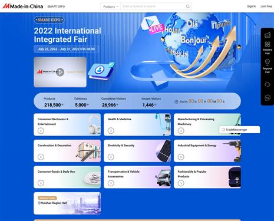Expand the Products search category dropdown
This screenshot has height=221, width=274.
(x=111, y=6)
